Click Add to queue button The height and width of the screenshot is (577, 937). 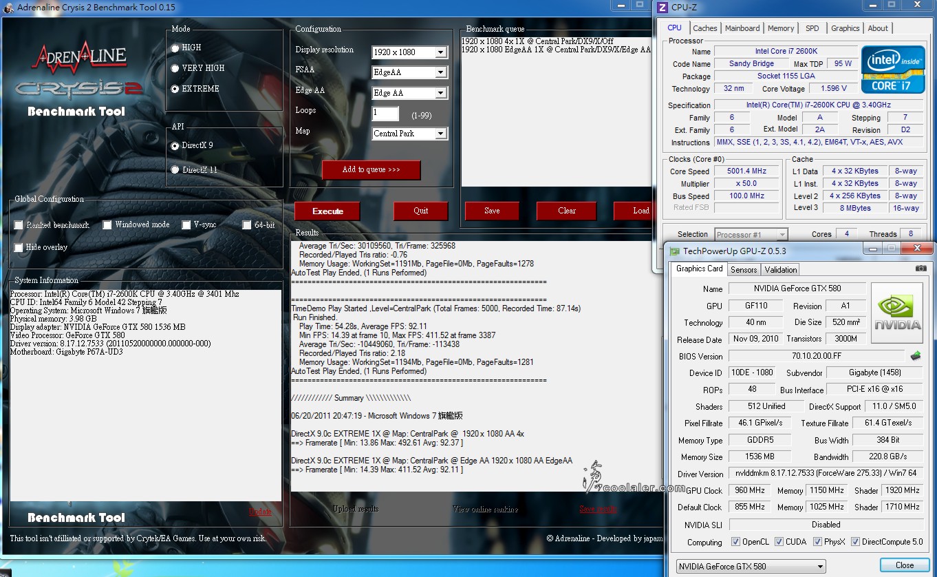tap(371, 169)
